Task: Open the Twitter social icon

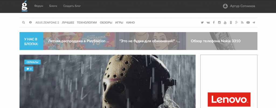Action: [202, 22]
